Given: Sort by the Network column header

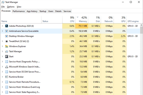Looking at the screenshot, I should coord(107,20).
